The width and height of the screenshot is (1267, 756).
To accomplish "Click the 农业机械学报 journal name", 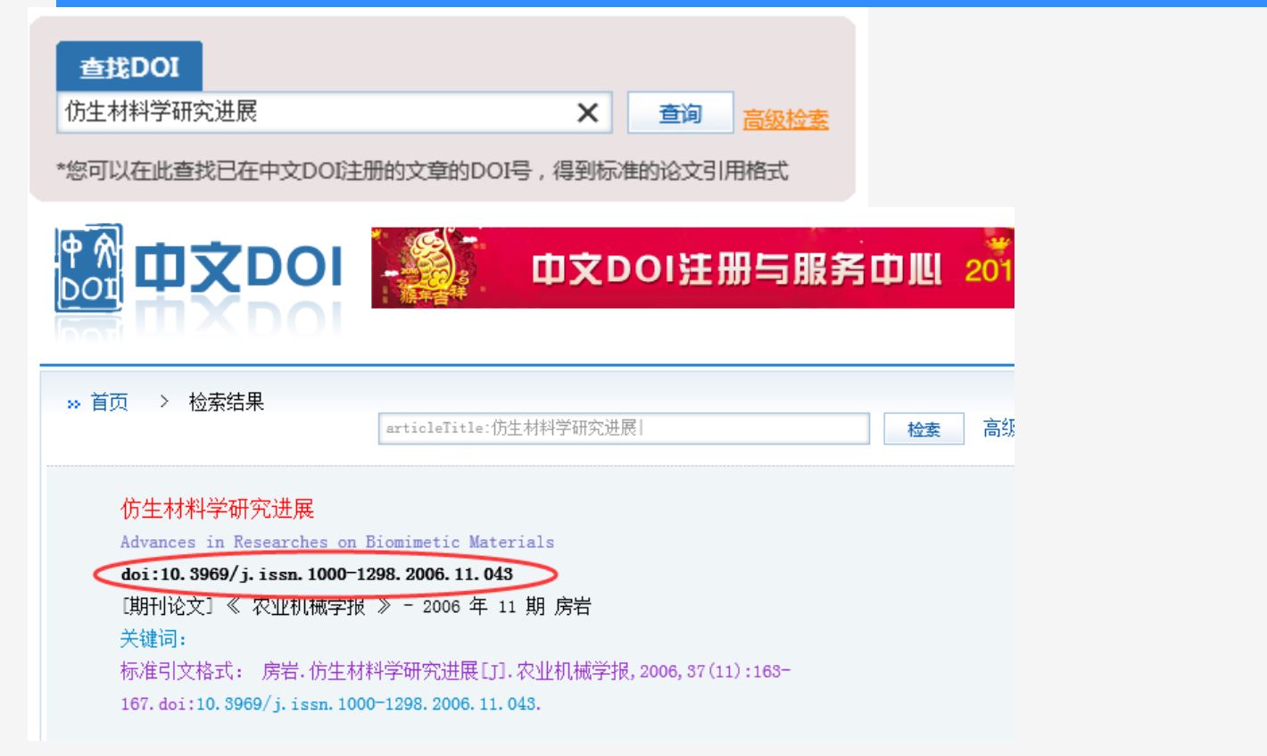I will click(x=309, y=607).
